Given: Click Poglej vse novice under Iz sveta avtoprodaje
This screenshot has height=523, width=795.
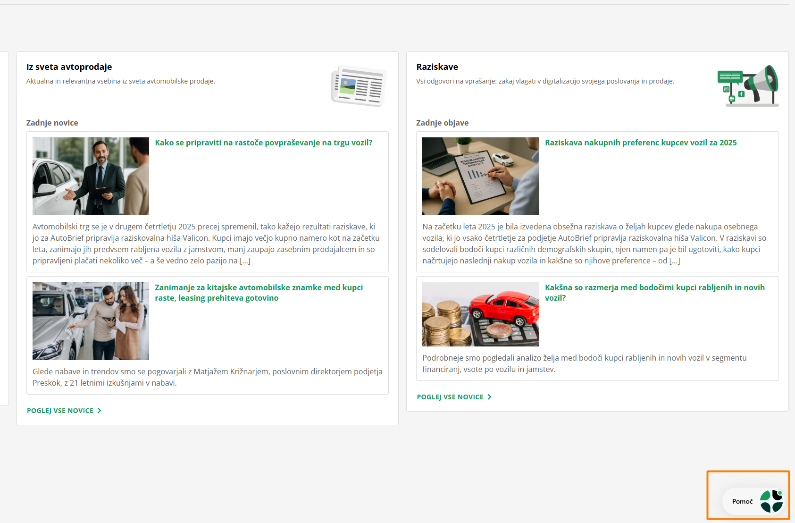Looking at the screenshot, I should 60,411.
